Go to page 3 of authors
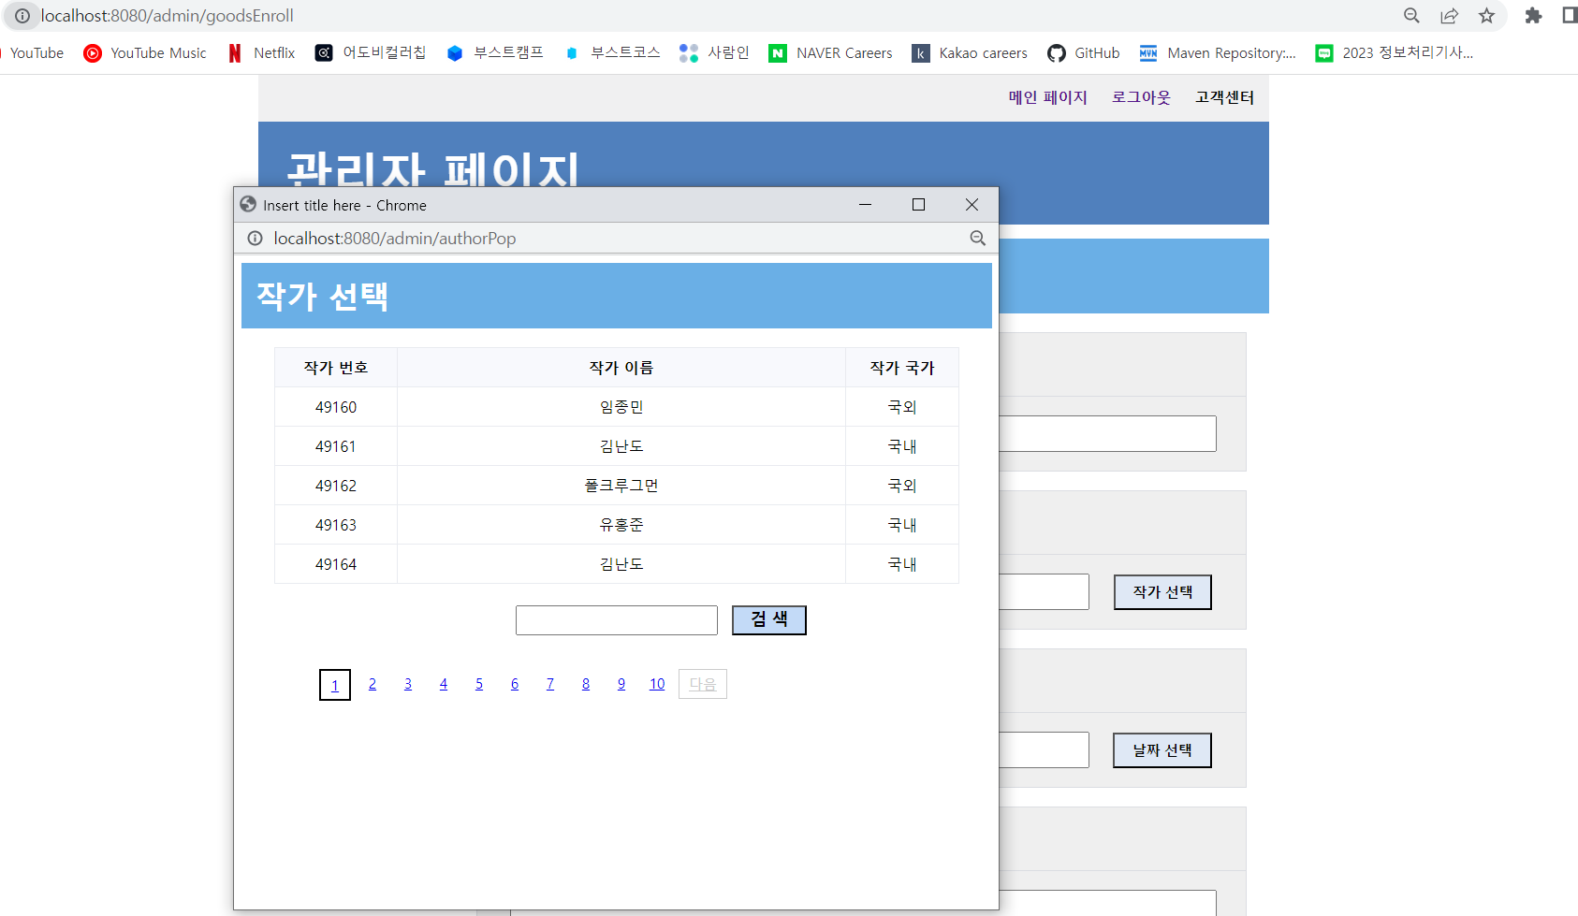Viewport: 1578px width, 916px height. pyautogui.click(x=408, y=684)
